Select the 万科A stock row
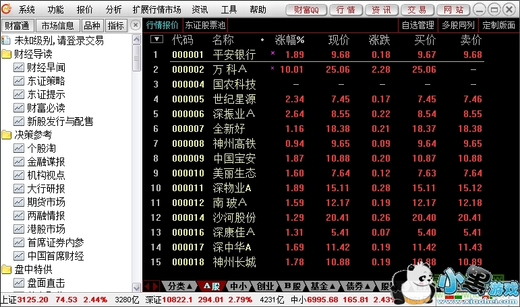520x307 pixels. coord(318,69)
